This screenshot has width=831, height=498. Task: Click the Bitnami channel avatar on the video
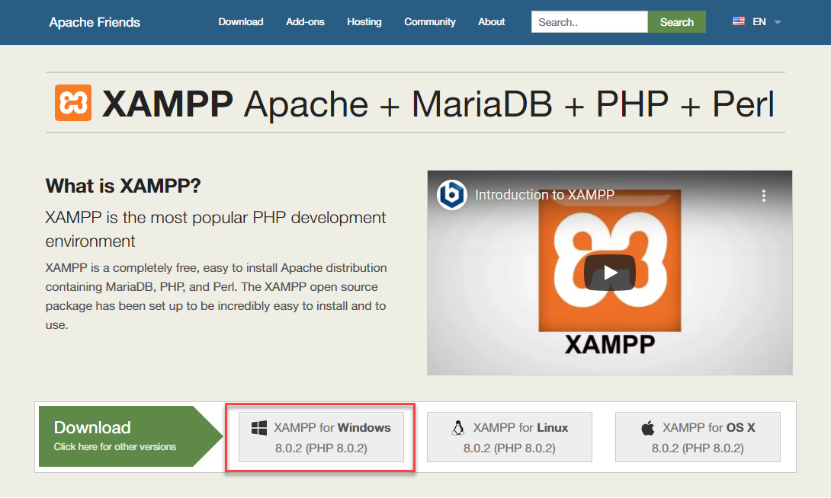coord(451,195)
